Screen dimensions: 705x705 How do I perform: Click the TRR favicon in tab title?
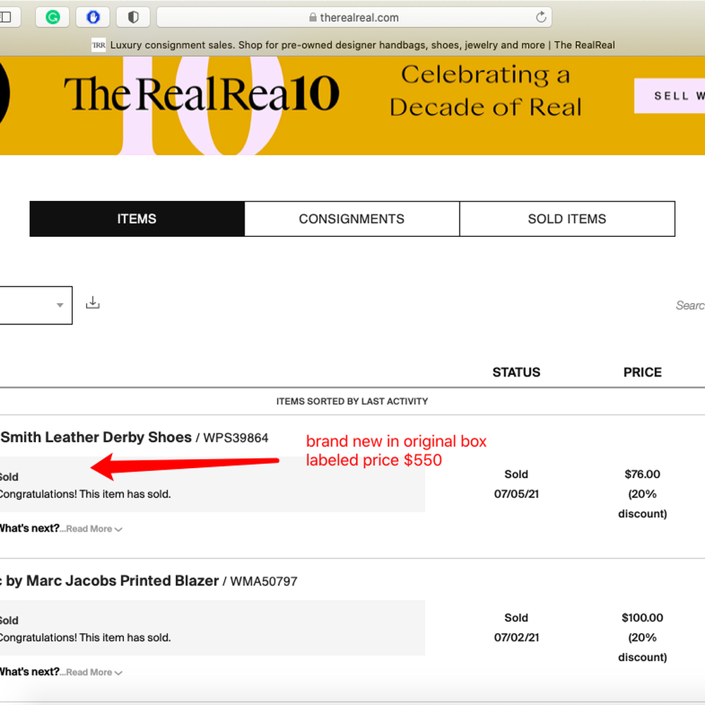(x=99, y=45)
